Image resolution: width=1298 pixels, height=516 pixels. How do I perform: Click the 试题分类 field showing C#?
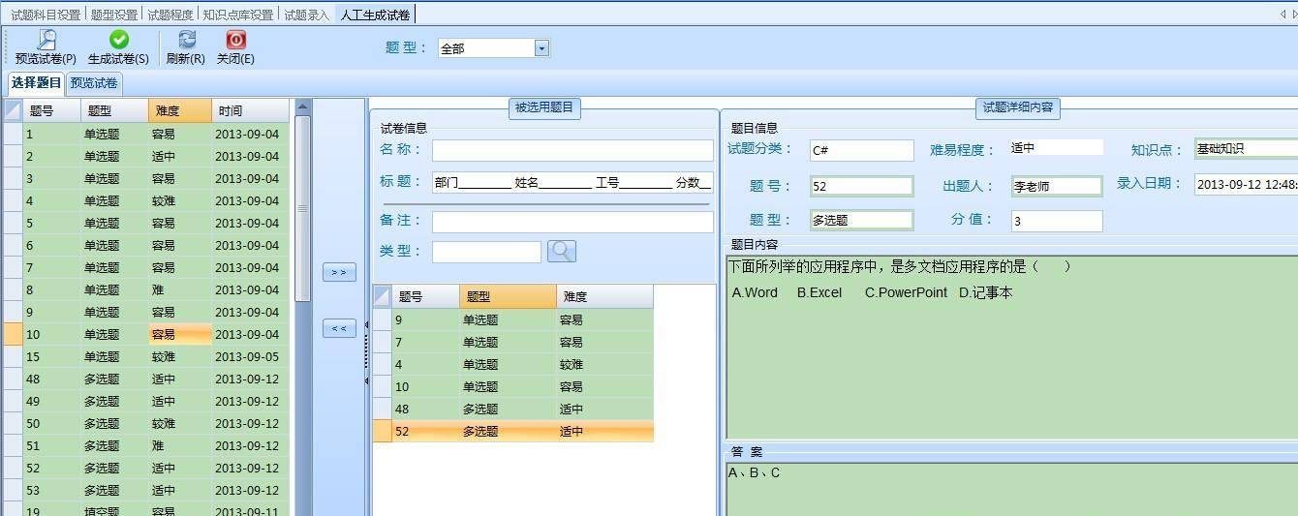pyautogui.click(x=862, y=150)
